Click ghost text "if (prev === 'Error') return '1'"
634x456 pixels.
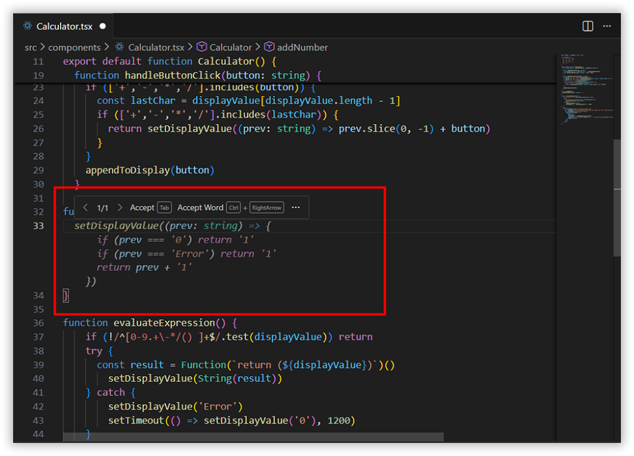[187, 254]
